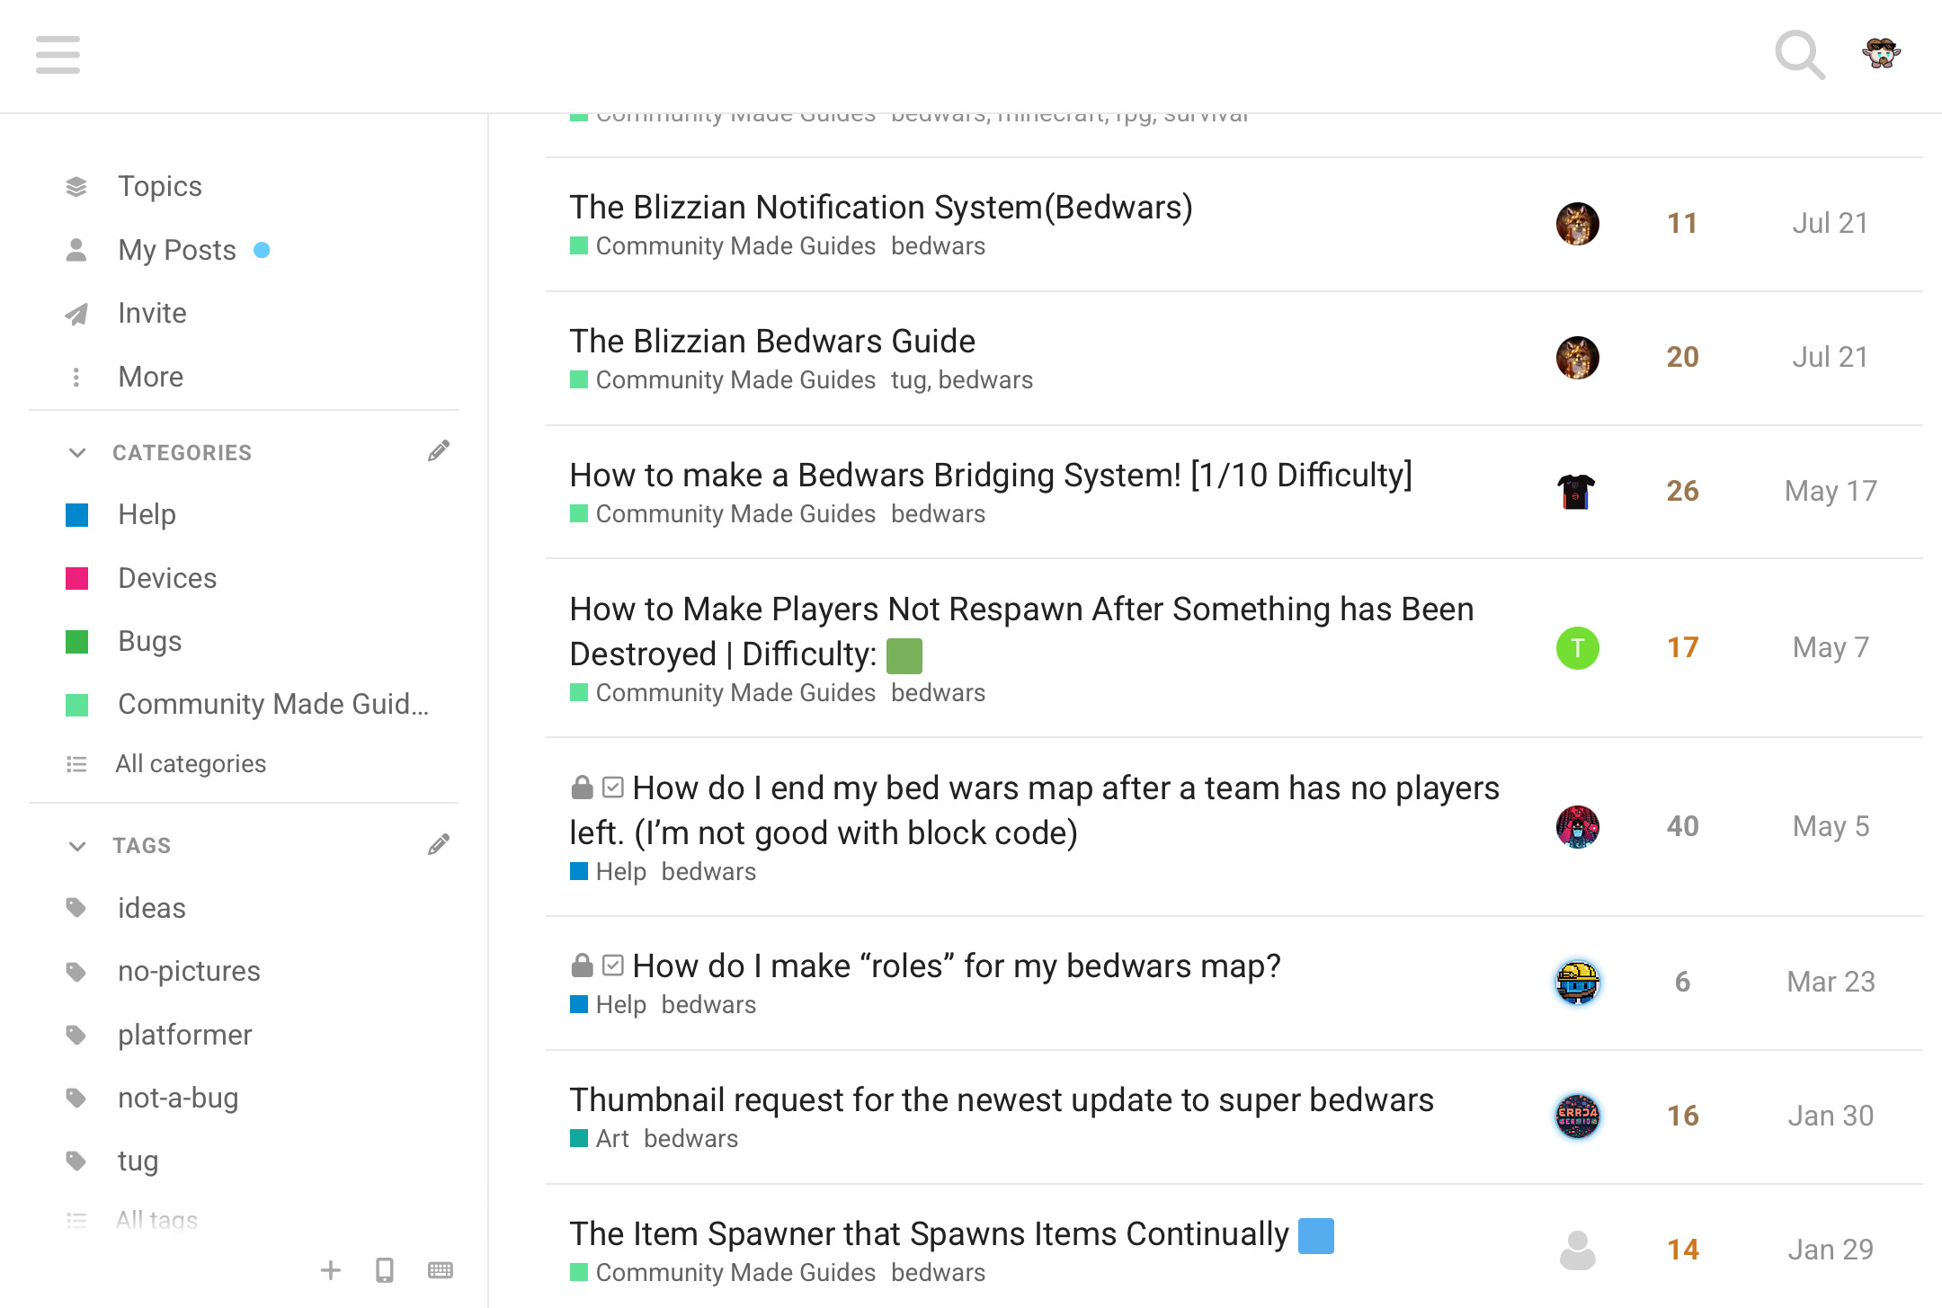
Task: Open My Posts in sidebar
Action: click(x=177, y=250)
